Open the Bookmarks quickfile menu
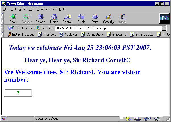 [x=20, y=28]
